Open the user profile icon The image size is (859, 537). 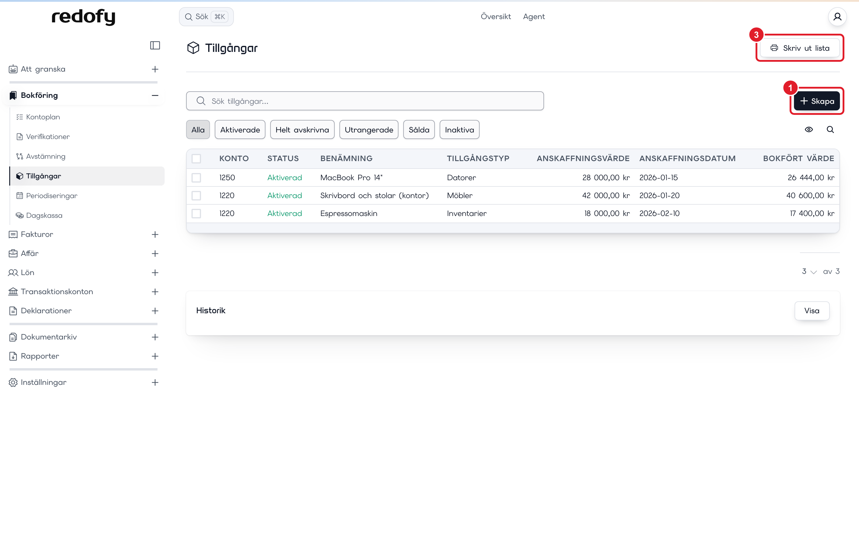pos(837,17)
